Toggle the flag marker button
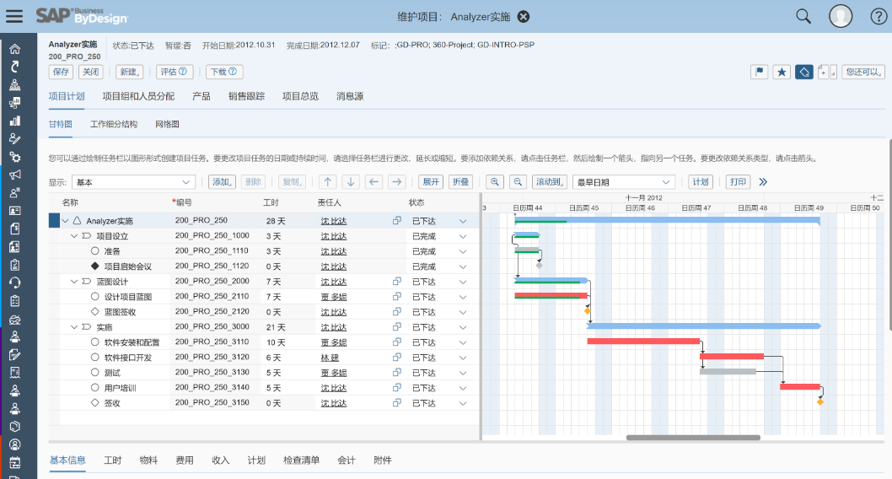Viewport: 892px width, 479px height. (x=759, y=73)
